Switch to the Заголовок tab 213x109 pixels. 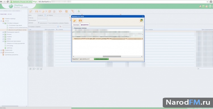point(76,25)
